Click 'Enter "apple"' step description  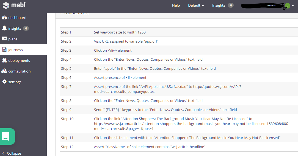(155, 68)
